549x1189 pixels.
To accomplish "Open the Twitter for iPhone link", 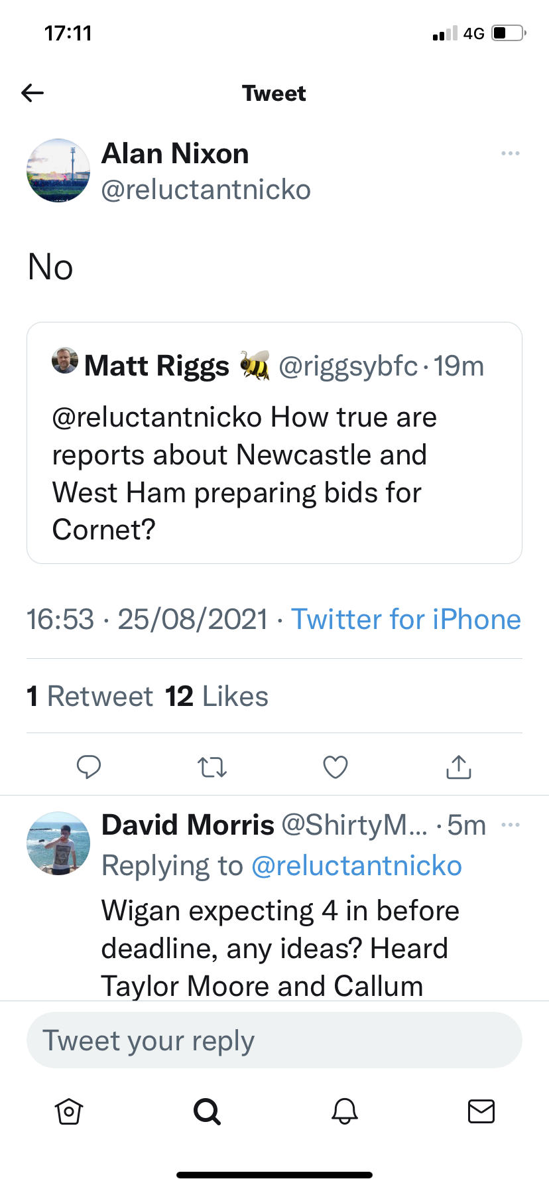I will pyautogui.click(x=406, y=619).
